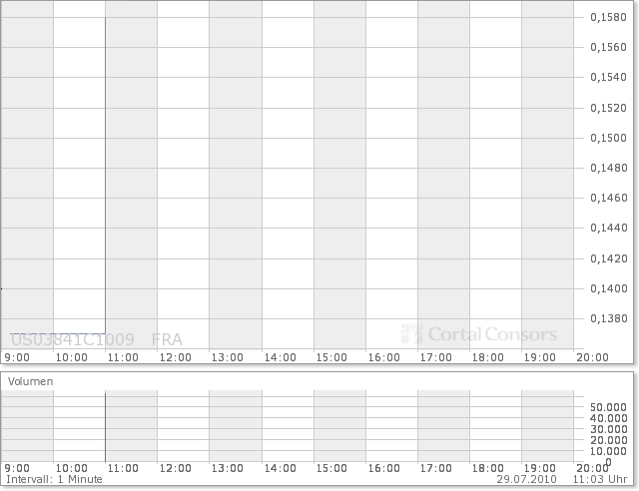Viewport: 639px width, 491px height.
Task: Choose the 0,1420 price axis label
Action: click(608, 258)
